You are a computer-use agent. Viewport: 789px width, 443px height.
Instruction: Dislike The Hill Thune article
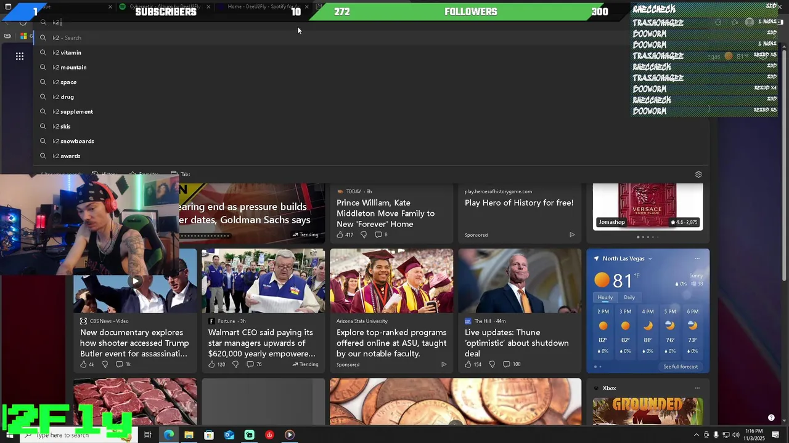click(x=492, y=364)
